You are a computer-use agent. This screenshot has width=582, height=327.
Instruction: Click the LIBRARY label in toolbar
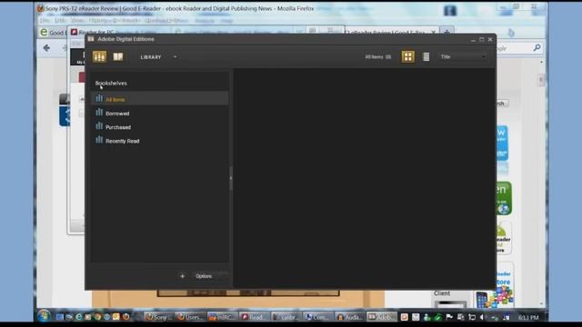point(151,57)
